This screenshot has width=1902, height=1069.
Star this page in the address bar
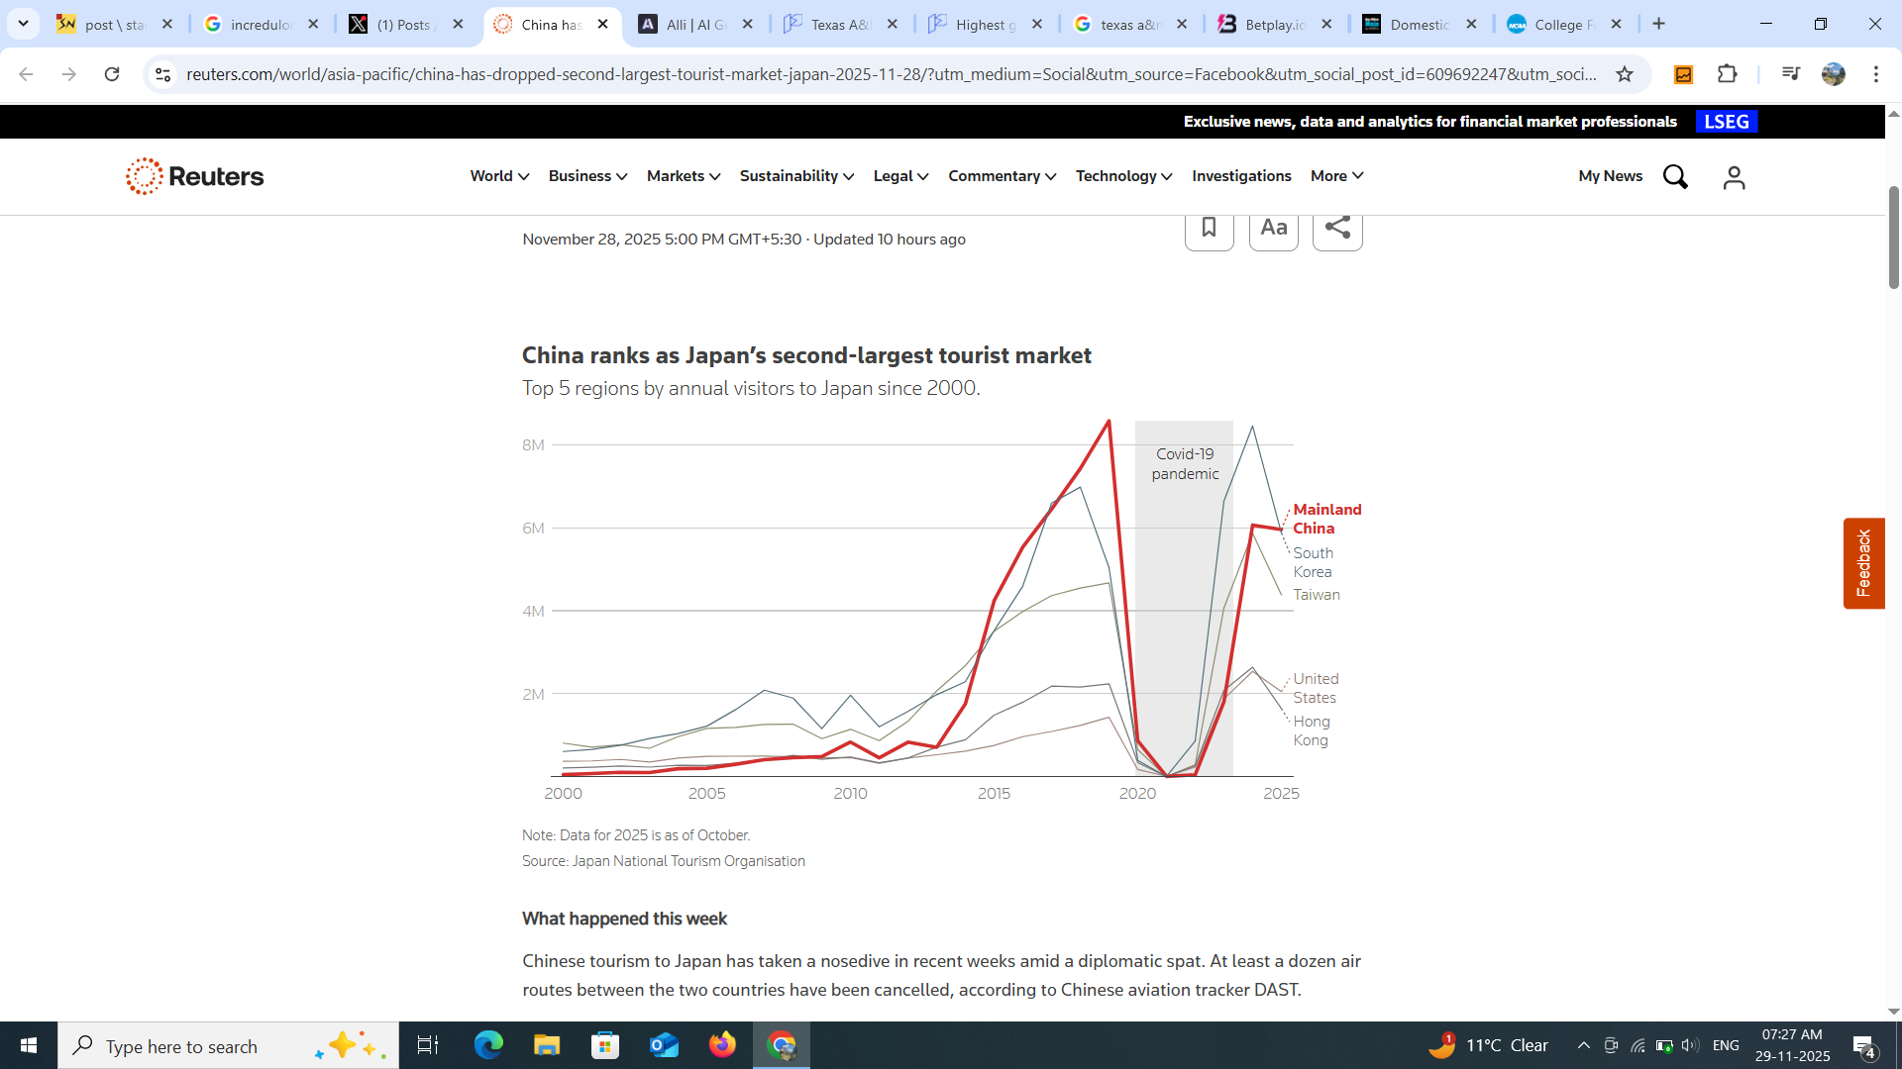tap(1625, 74)
